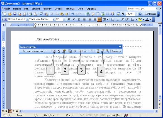The width and height of the screenshot is (163, 118).
Task: Open the Вставка menu
Action: click(x=36, y=9)
